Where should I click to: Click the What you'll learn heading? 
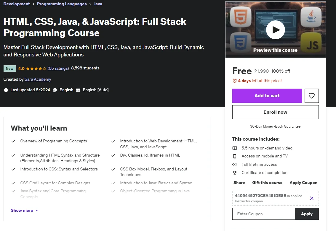tap(39, 128)
